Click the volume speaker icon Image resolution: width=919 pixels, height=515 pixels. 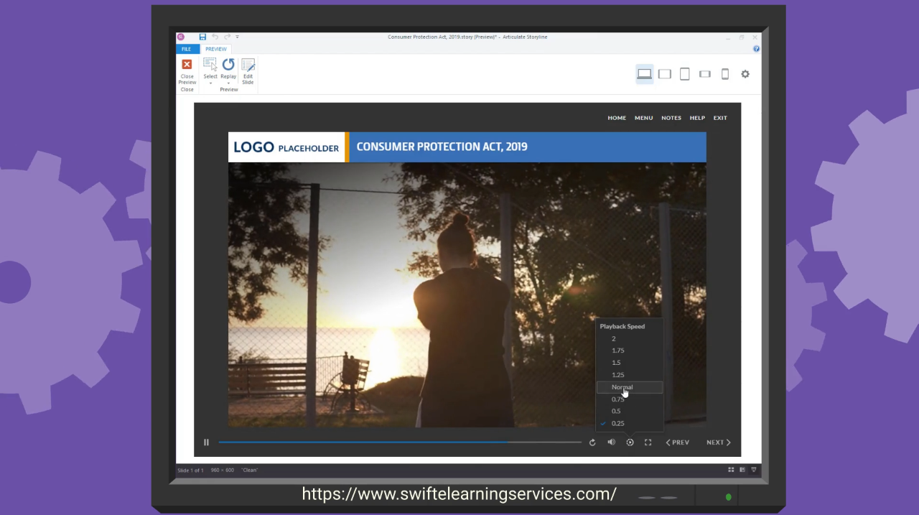click(612, 442)
